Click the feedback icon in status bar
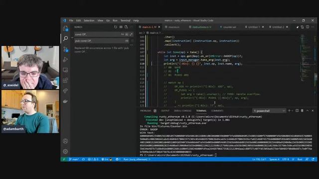Screen dimensions: 319x179 pyautogui.click(x=307, y=159)
